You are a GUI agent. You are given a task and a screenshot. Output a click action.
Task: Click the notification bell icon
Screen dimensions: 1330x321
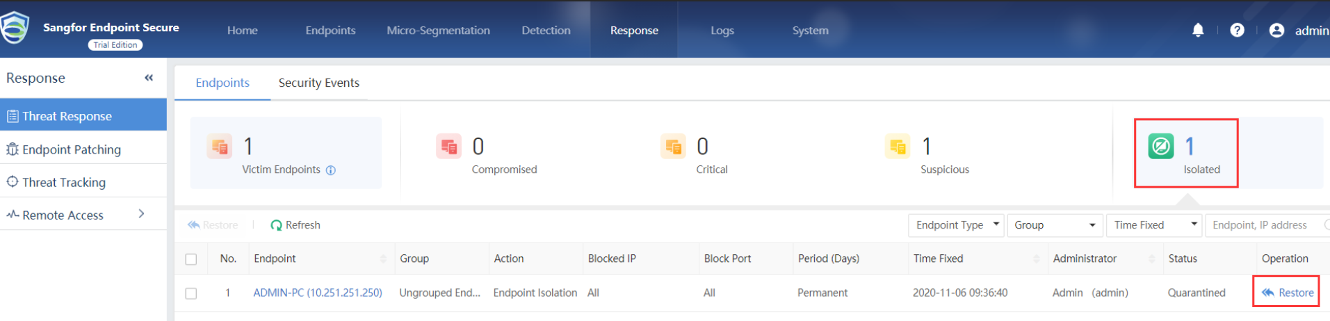coord(1198,30)
